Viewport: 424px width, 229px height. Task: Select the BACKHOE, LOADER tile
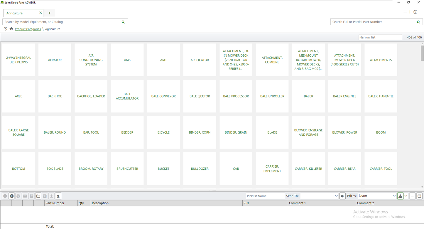[91, 96]
